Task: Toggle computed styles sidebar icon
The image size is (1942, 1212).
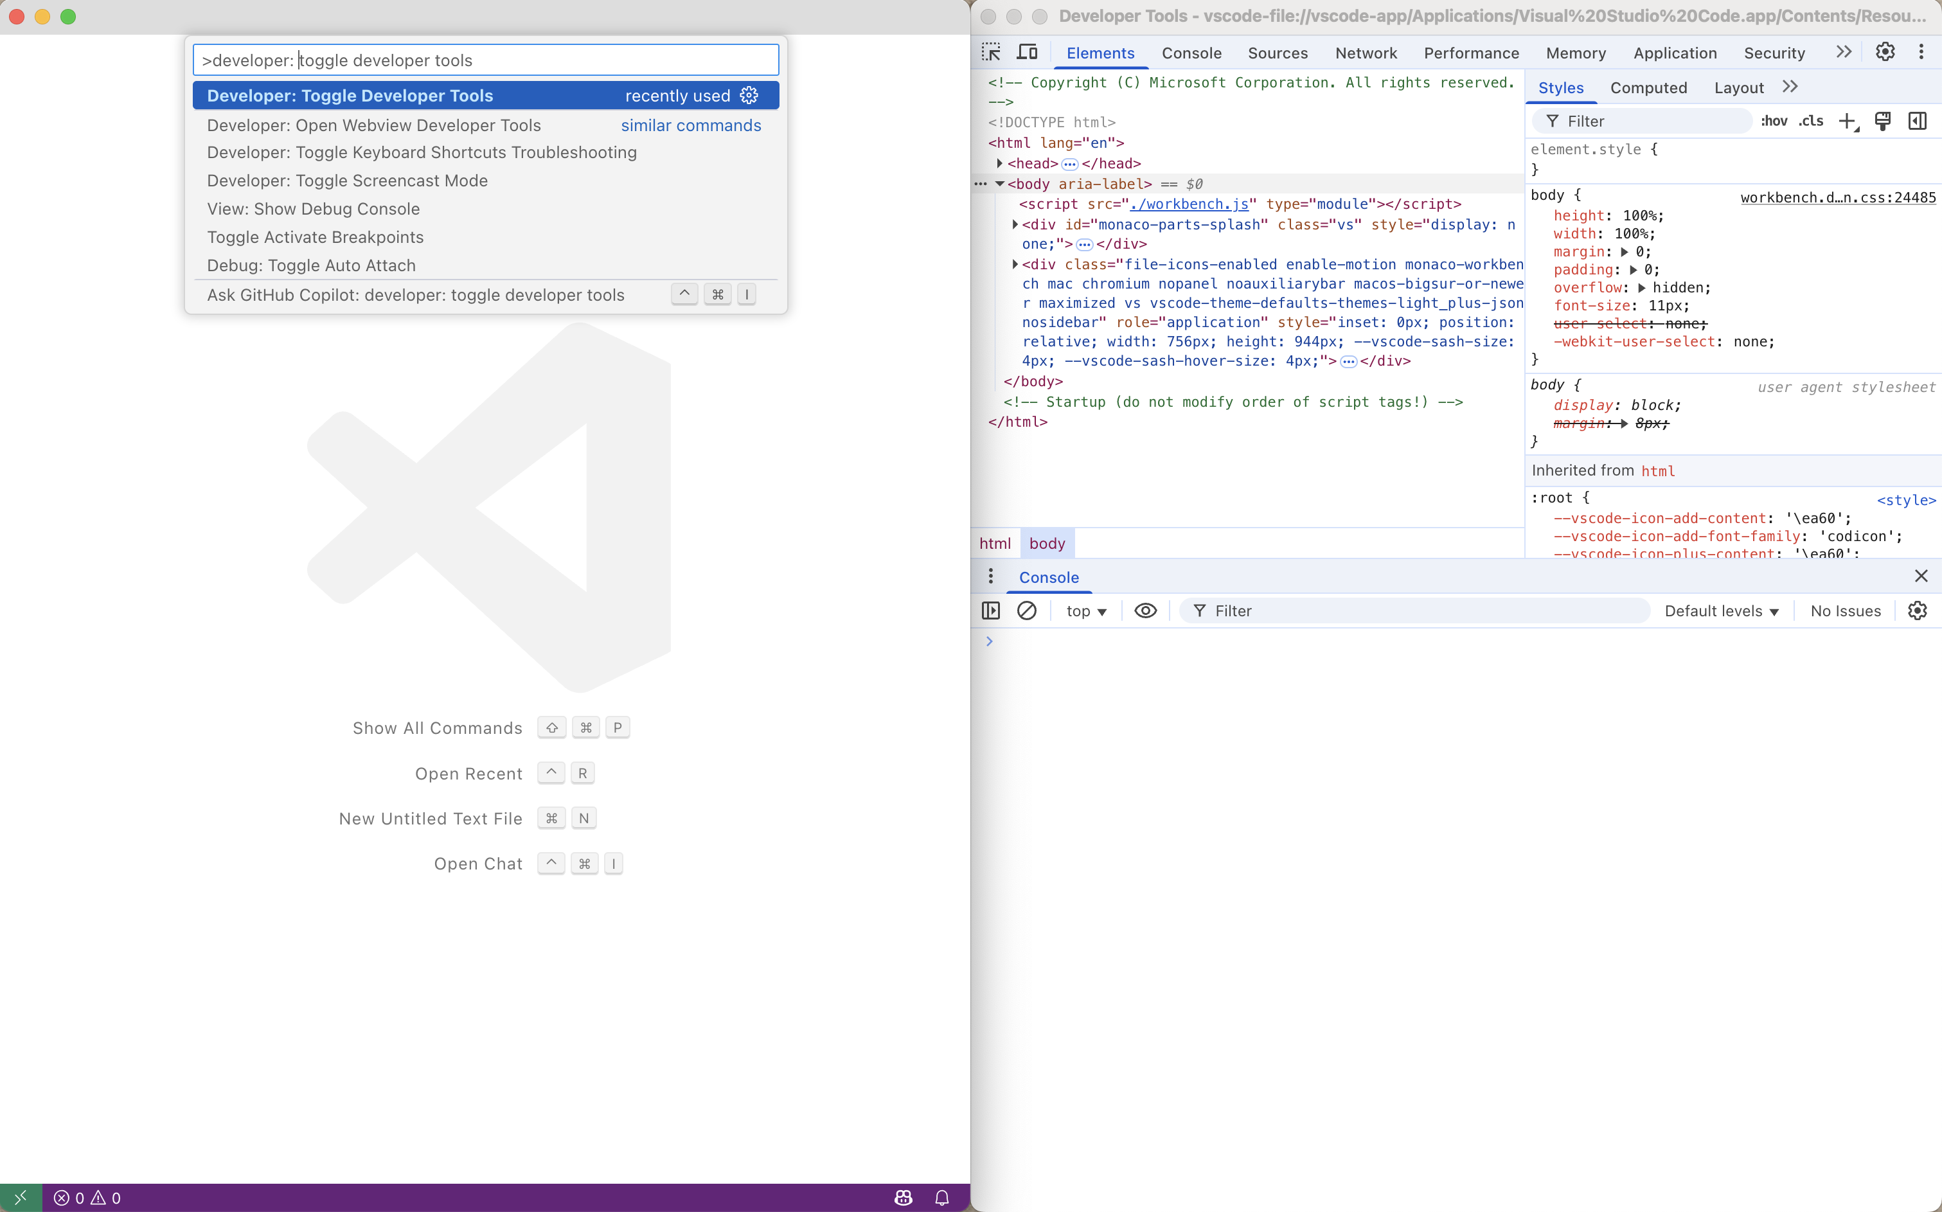Action: [x=1917, y=121]
